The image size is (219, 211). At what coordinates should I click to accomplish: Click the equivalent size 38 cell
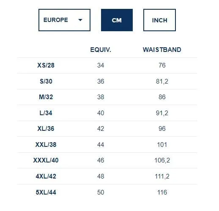[x=101, y=97]
